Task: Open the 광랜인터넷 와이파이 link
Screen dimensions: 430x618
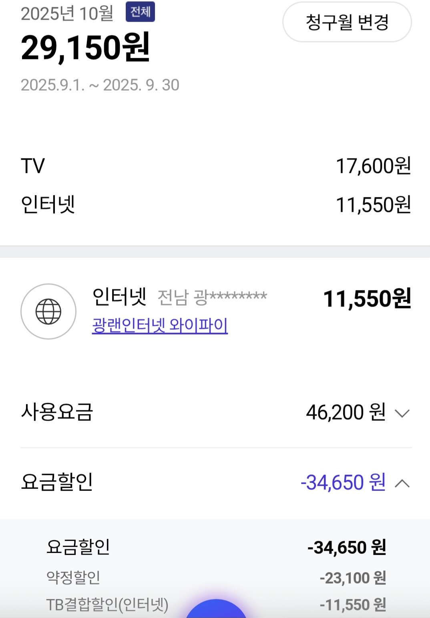Action: click(160, 325)
